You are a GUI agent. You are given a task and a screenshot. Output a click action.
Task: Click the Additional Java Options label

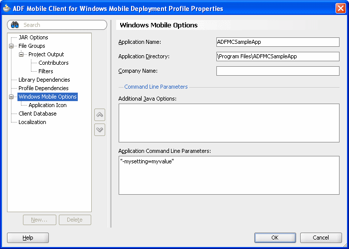tap(148, 99)
